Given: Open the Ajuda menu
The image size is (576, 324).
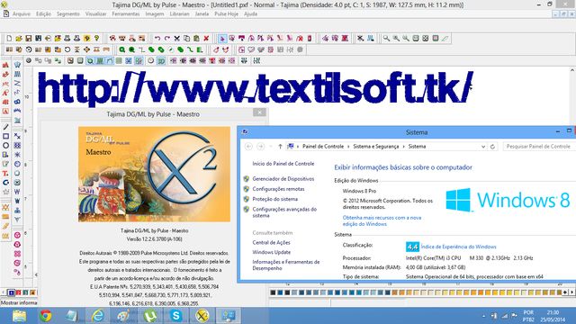Looking at the screenshot, I should (250, 14).
